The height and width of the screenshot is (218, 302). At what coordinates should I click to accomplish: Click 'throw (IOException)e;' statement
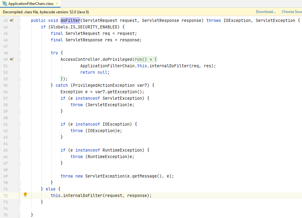coord(96,131)
